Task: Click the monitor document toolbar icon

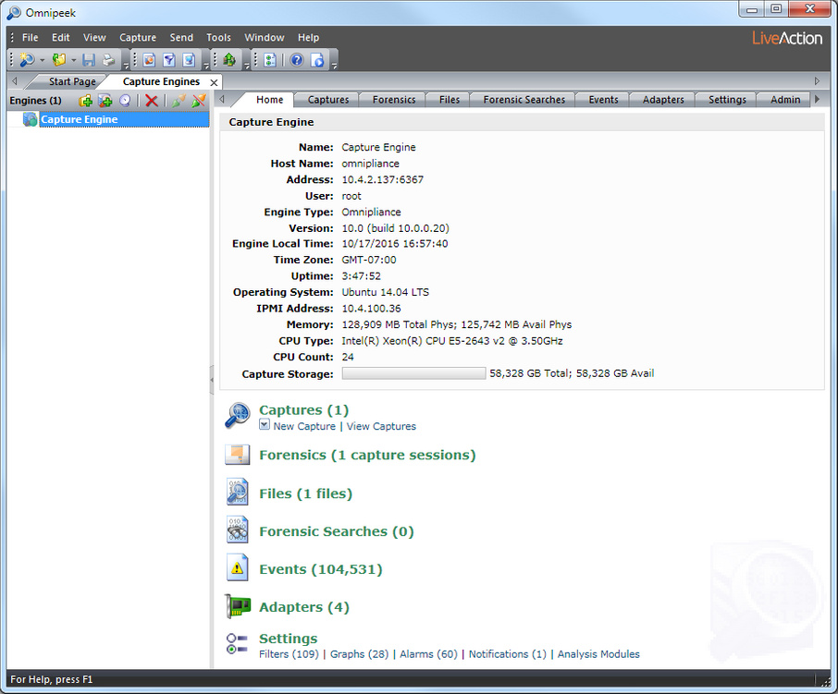Action: (x=189, y=60)
